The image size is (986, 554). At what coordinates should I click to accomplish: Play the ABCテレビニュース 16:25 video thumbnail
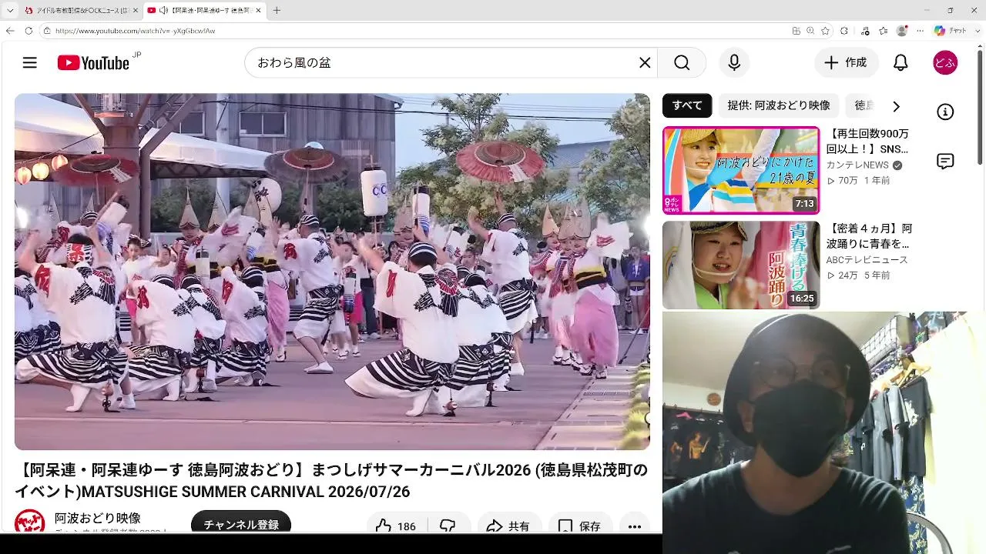(741, 265)
